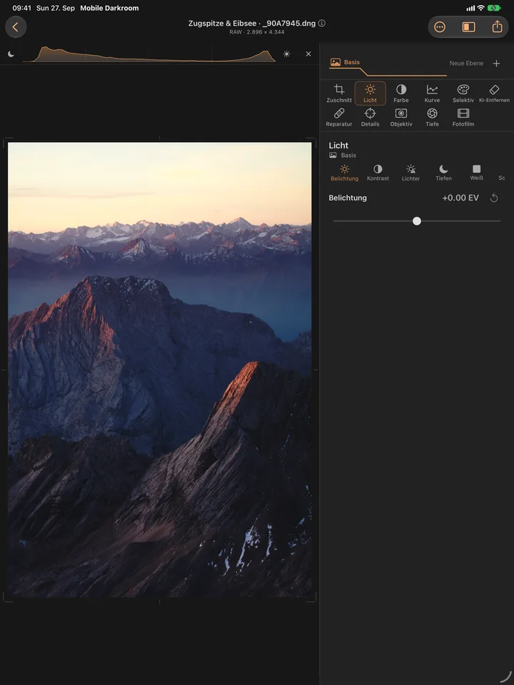Click the battery indicator in status bar
The height and width of the screenshot is (685, 514).
pyautogui.click(x=494, y=8)
